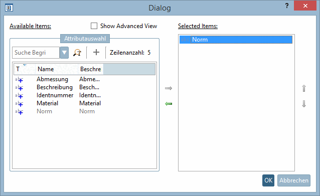Confirm with the OK button

click(x=268, y=180)
